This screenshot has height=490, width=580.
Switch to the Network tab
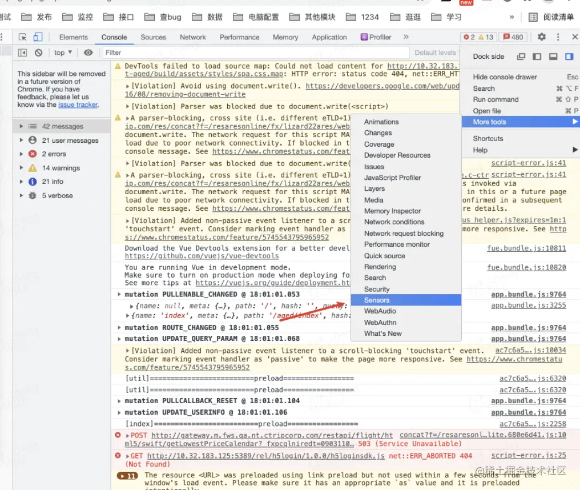[193, 37]
